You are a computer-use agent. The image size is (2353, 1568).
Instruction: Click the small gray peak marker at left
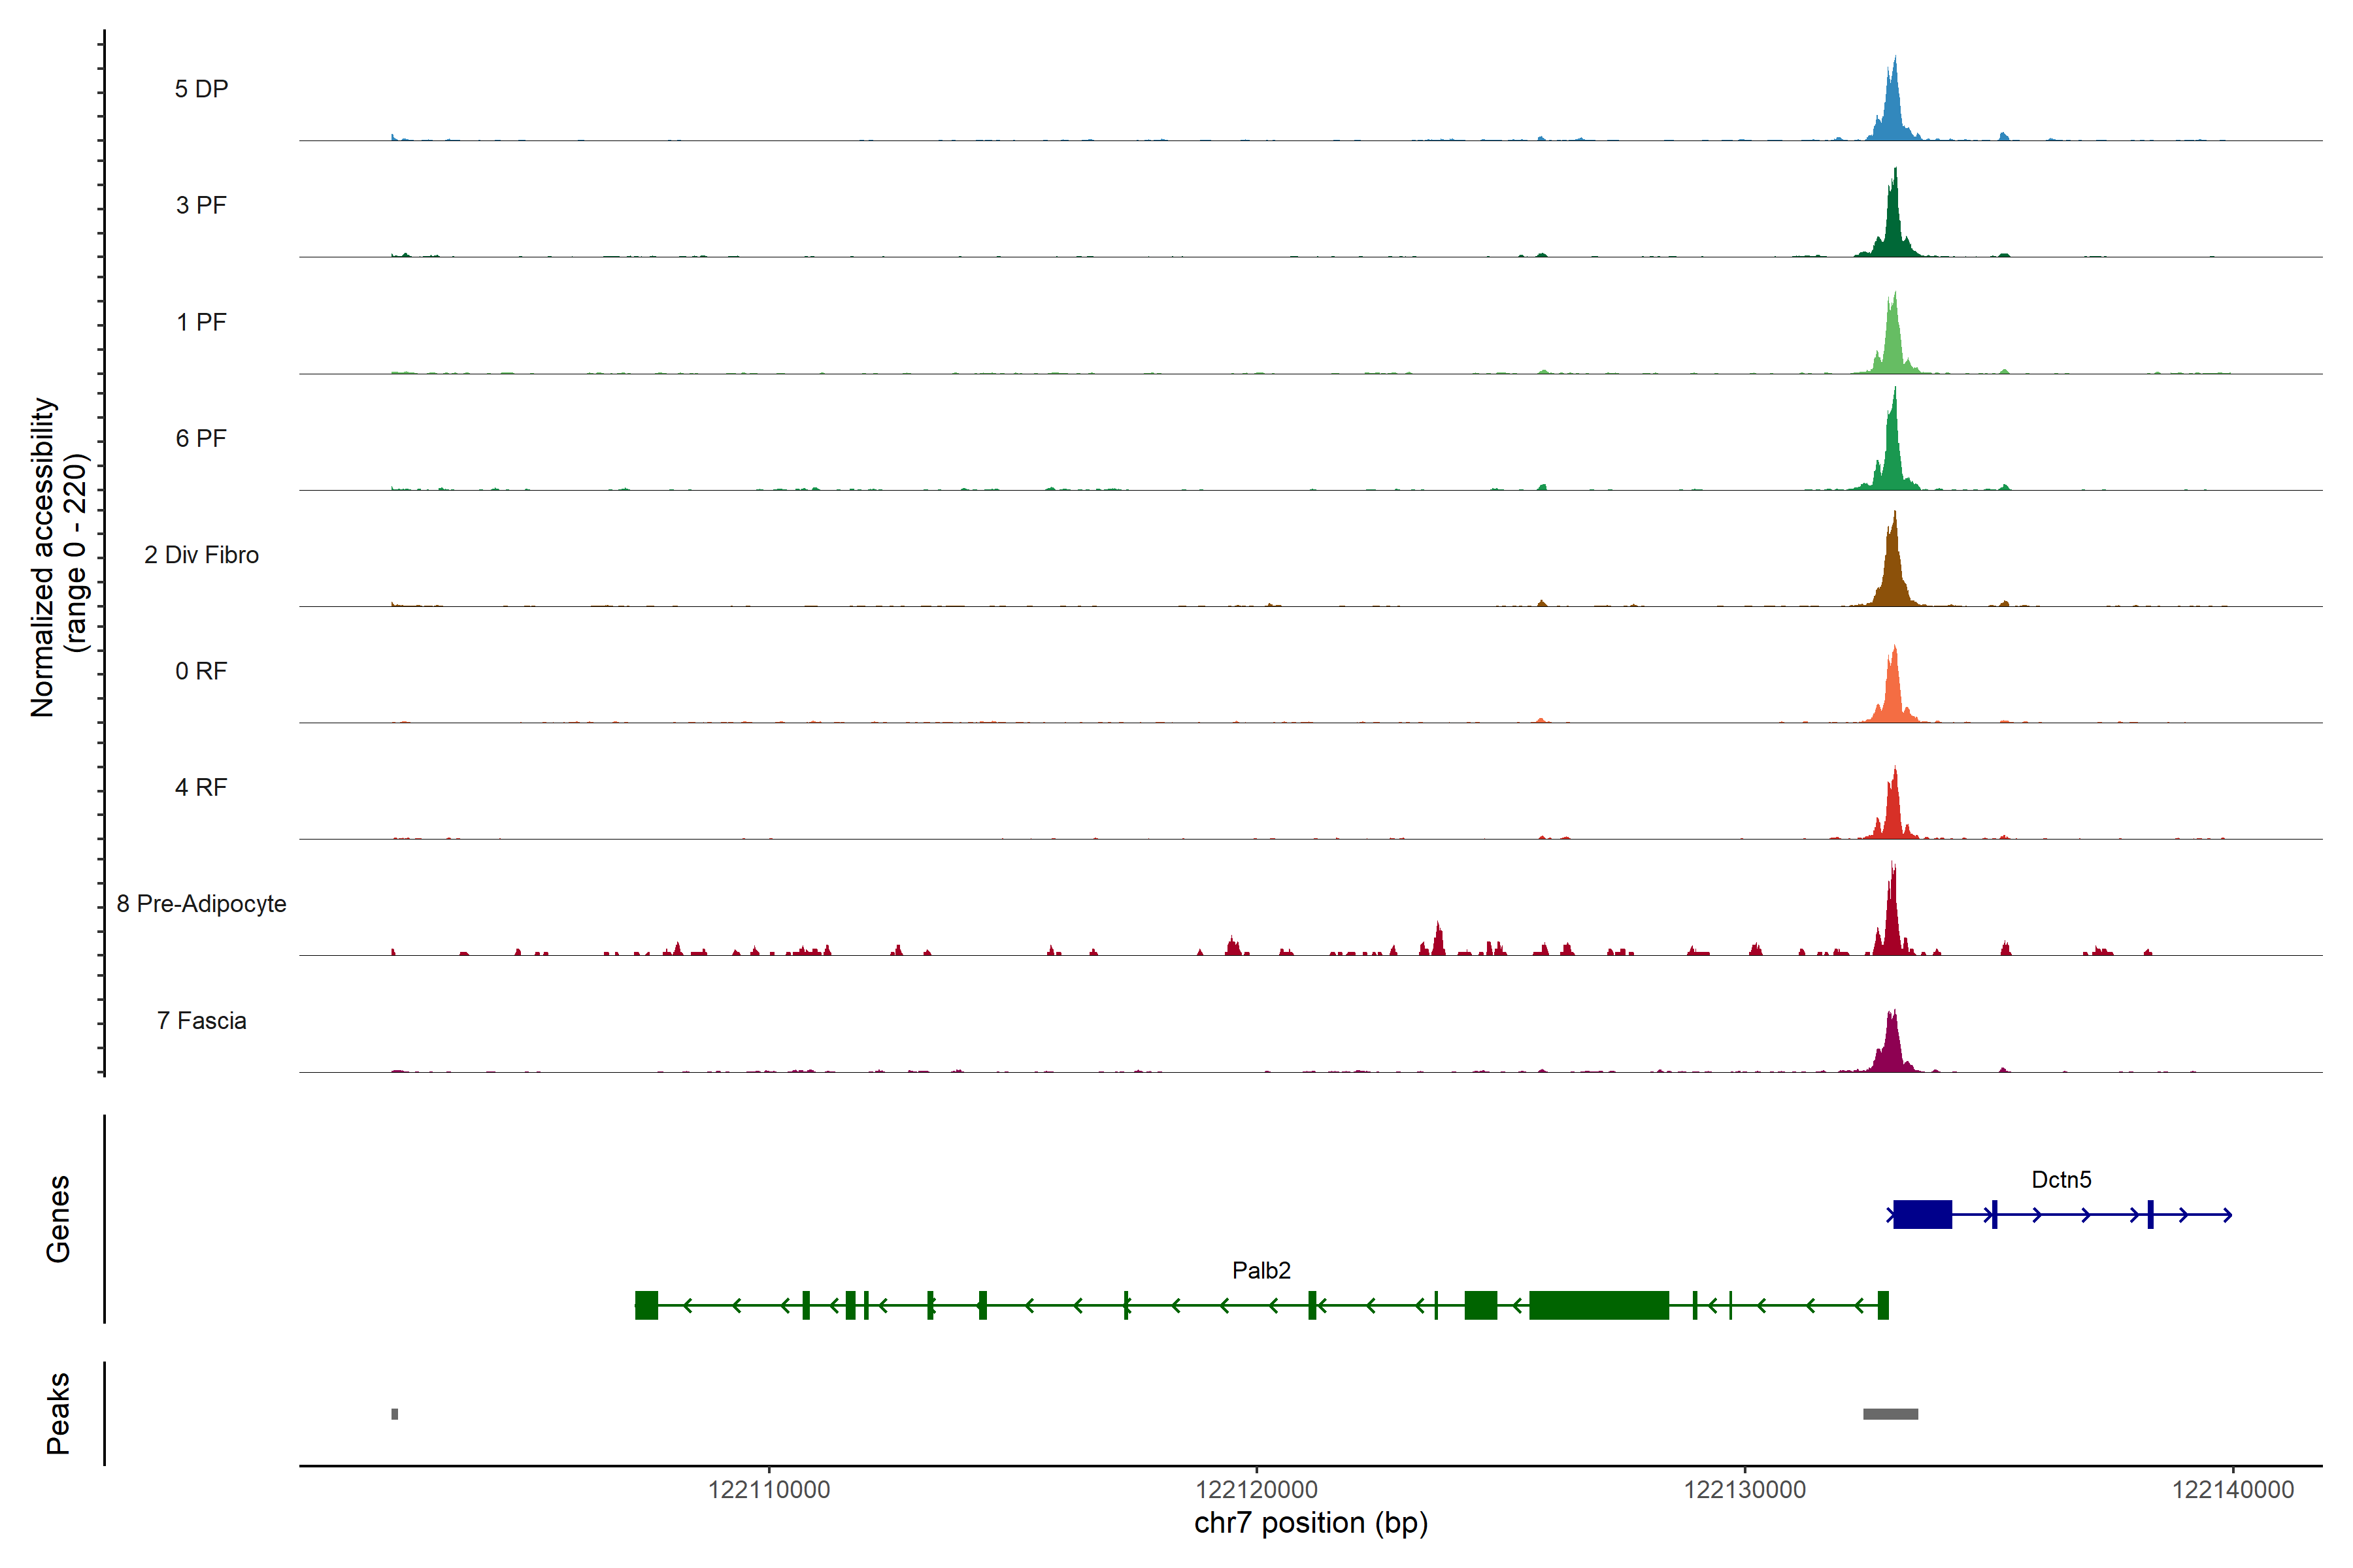coord(395,1414)
